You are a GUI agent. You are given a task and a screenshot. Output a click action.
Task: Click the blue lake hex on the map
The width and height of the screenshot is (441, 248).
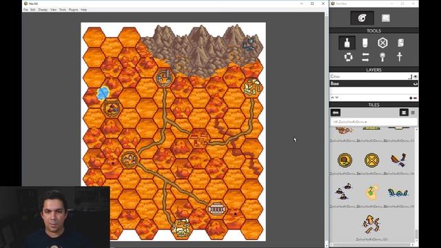[x=103, y=93]
